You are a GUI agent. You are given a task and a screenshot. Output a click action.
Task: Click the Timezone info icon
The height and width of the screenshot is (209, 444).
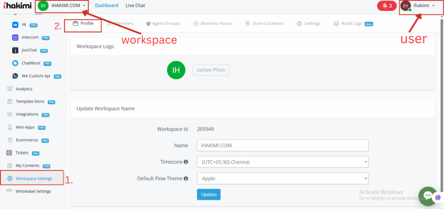click(x=186, y=162)
